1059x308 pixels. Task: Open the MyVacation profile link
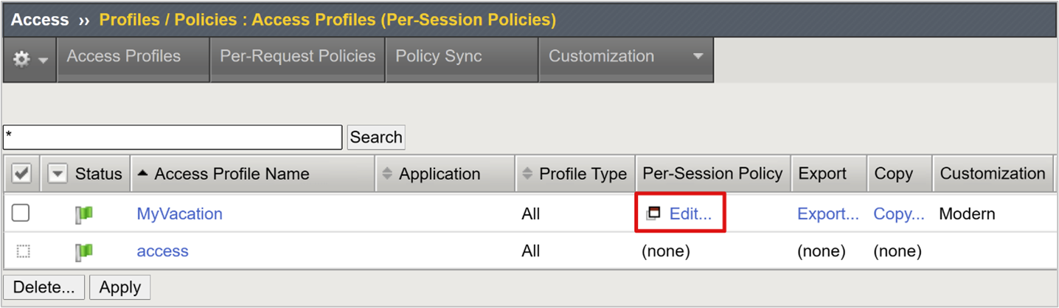[x=179, y=214]
